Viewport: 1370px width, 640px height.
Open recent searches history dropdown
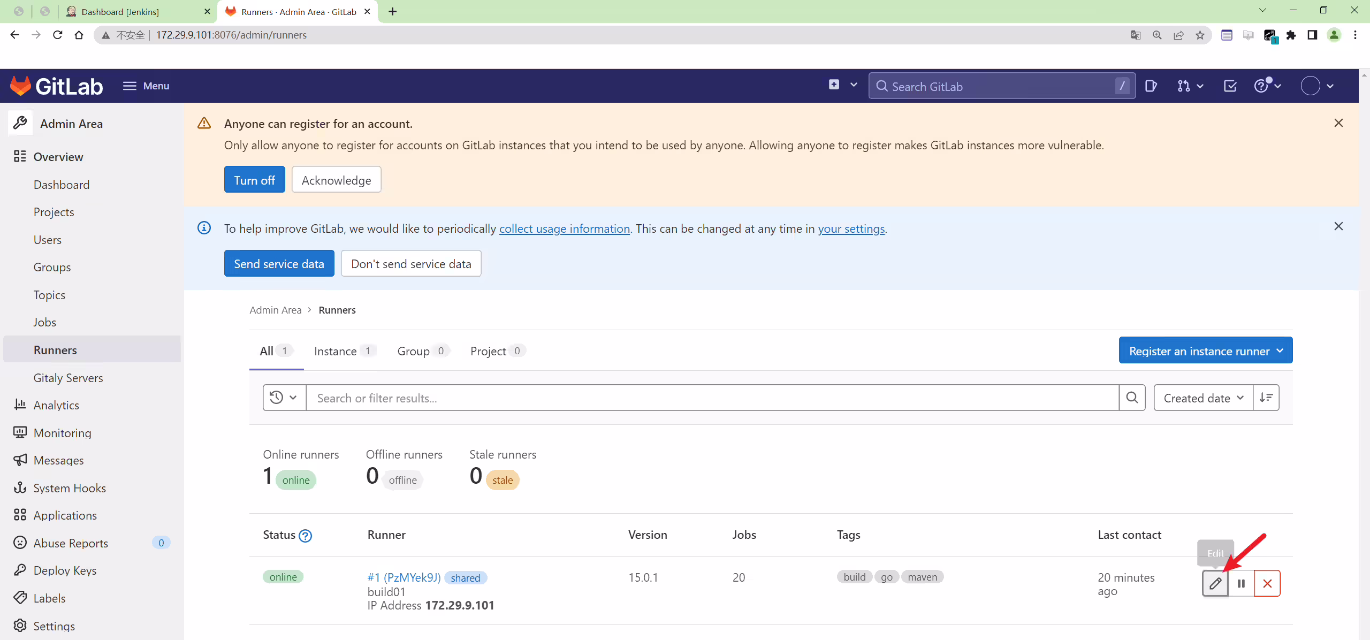tap(284, 398)
